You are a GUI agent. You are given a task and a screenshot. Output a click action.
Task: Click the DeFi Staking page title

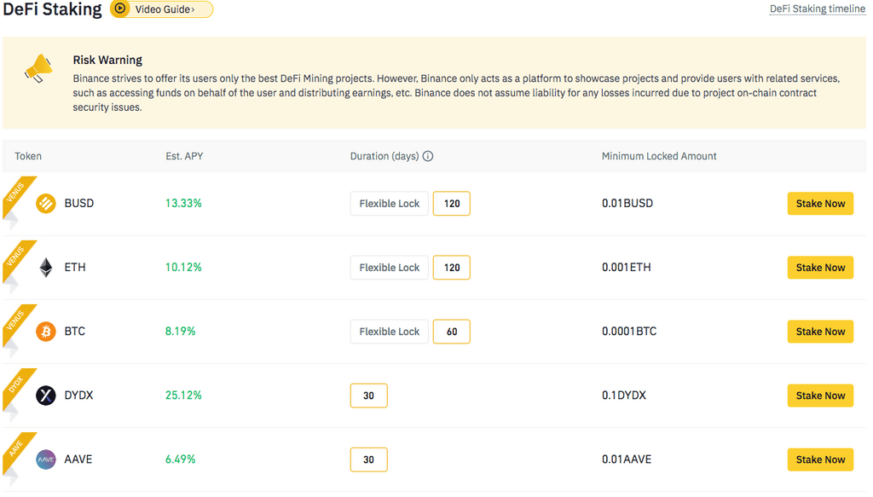point(52,9)
